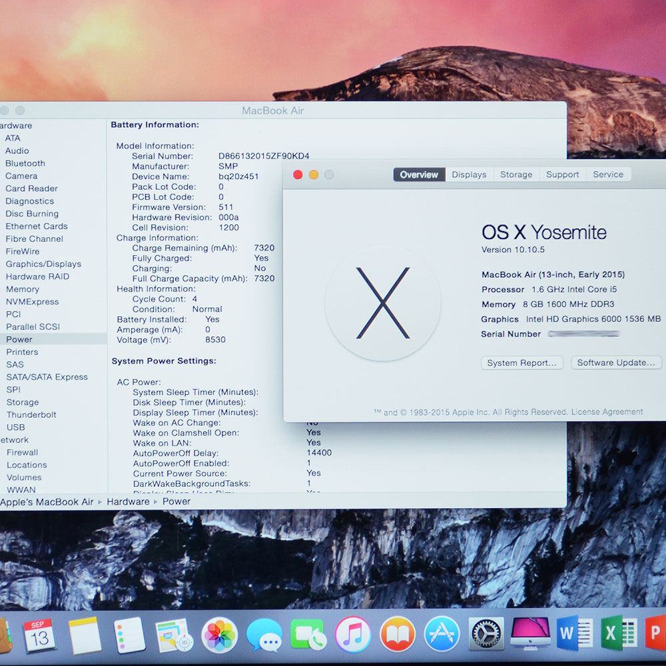Open the Support tab
Viewport: 666px width, 666px height.
[x=563, y=174]
